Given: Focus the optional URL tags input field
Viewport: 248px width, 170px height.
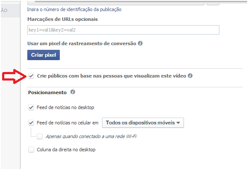Looking at the screenshot, I should 123,30.
